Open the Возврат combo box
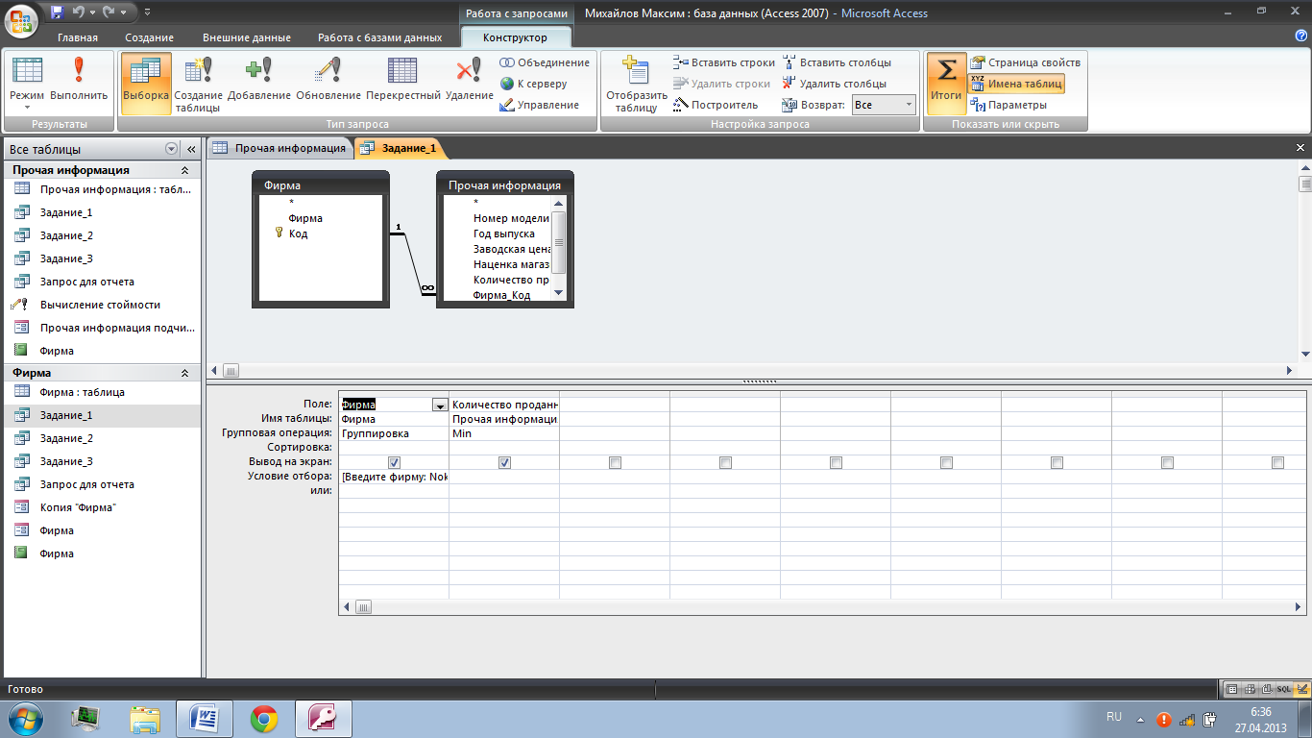This screenshot has height=738, width=1312. 884,105
